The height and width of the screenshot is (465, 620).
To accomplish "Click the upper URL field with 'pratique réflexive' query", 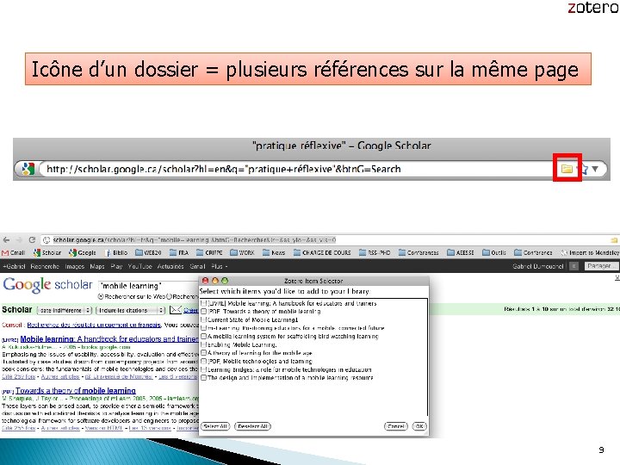I will (296, 170).
